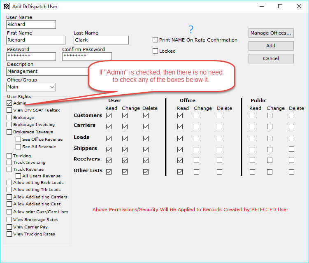
Task: Uncheck Loads User Change permission
Action: [x=125, y=139]
